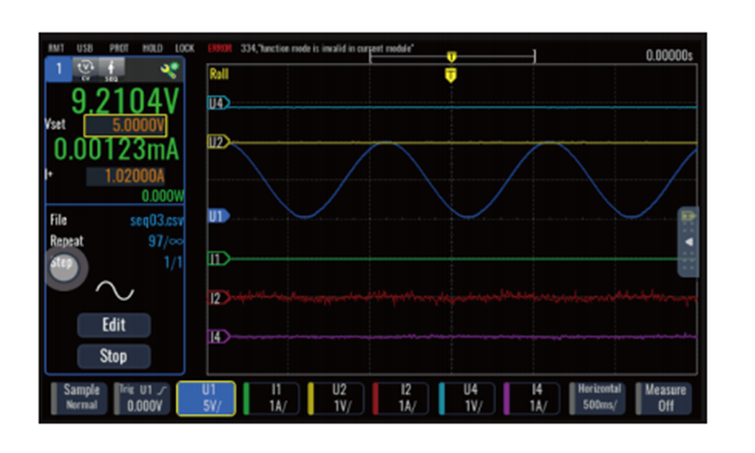Select the channel 1 tab
755x453 pixels.
[57, 70]
